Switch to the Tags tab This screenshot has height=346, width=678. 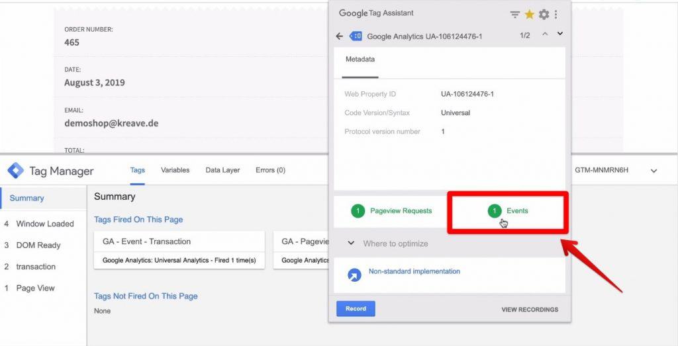click(138, 170)
